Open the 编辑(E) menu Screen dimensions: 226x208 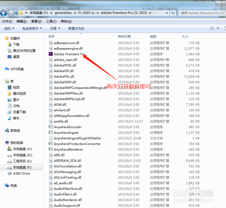click(x=22, y=21)
